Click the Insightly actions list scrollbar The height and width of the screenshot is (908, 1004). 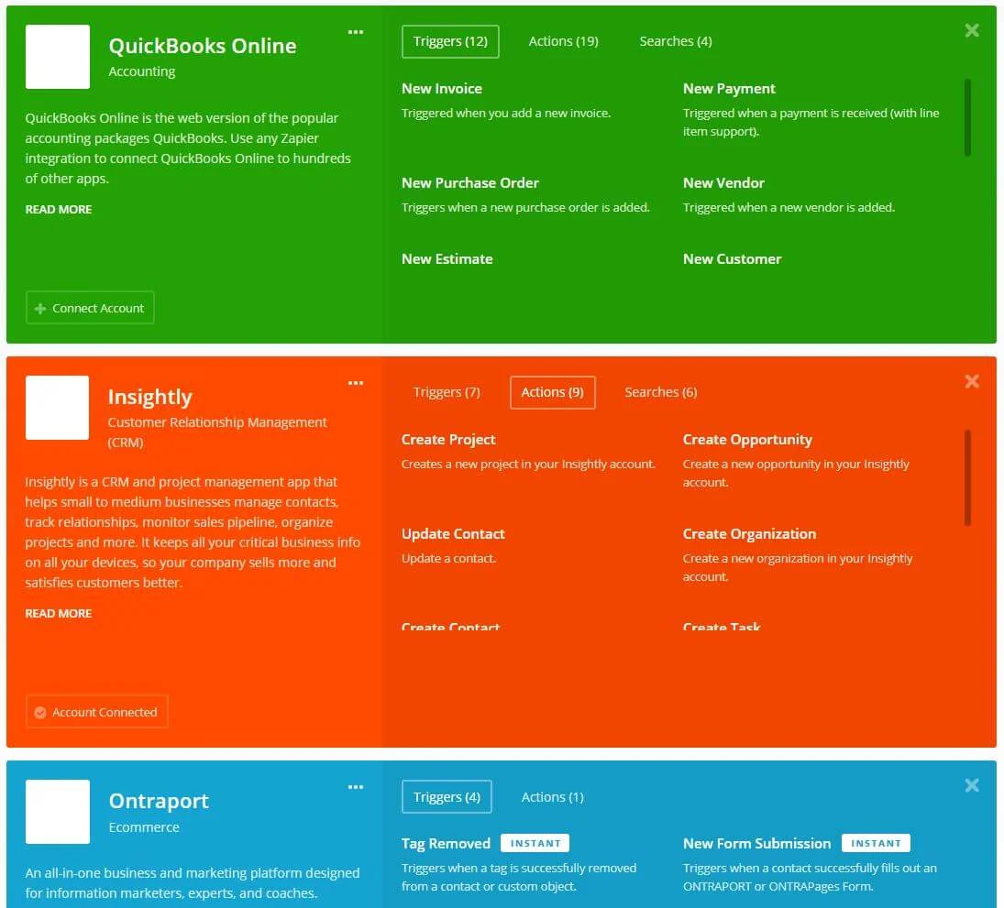pyautogui.click(x=967, y=478)
